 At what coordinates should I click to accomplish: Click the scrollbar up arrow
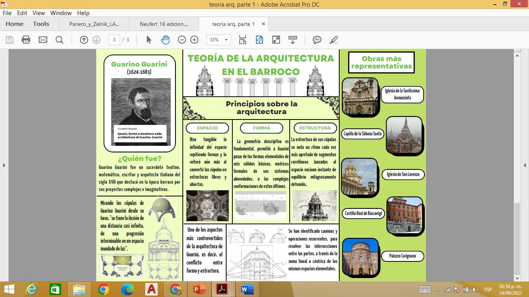[x=517, y=55]
